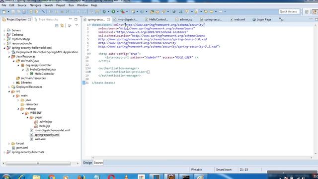Show hidden editor tabs list
318x179 pixels.
[281, 19]
